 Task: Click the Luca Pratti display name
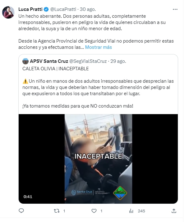[30, 9]
